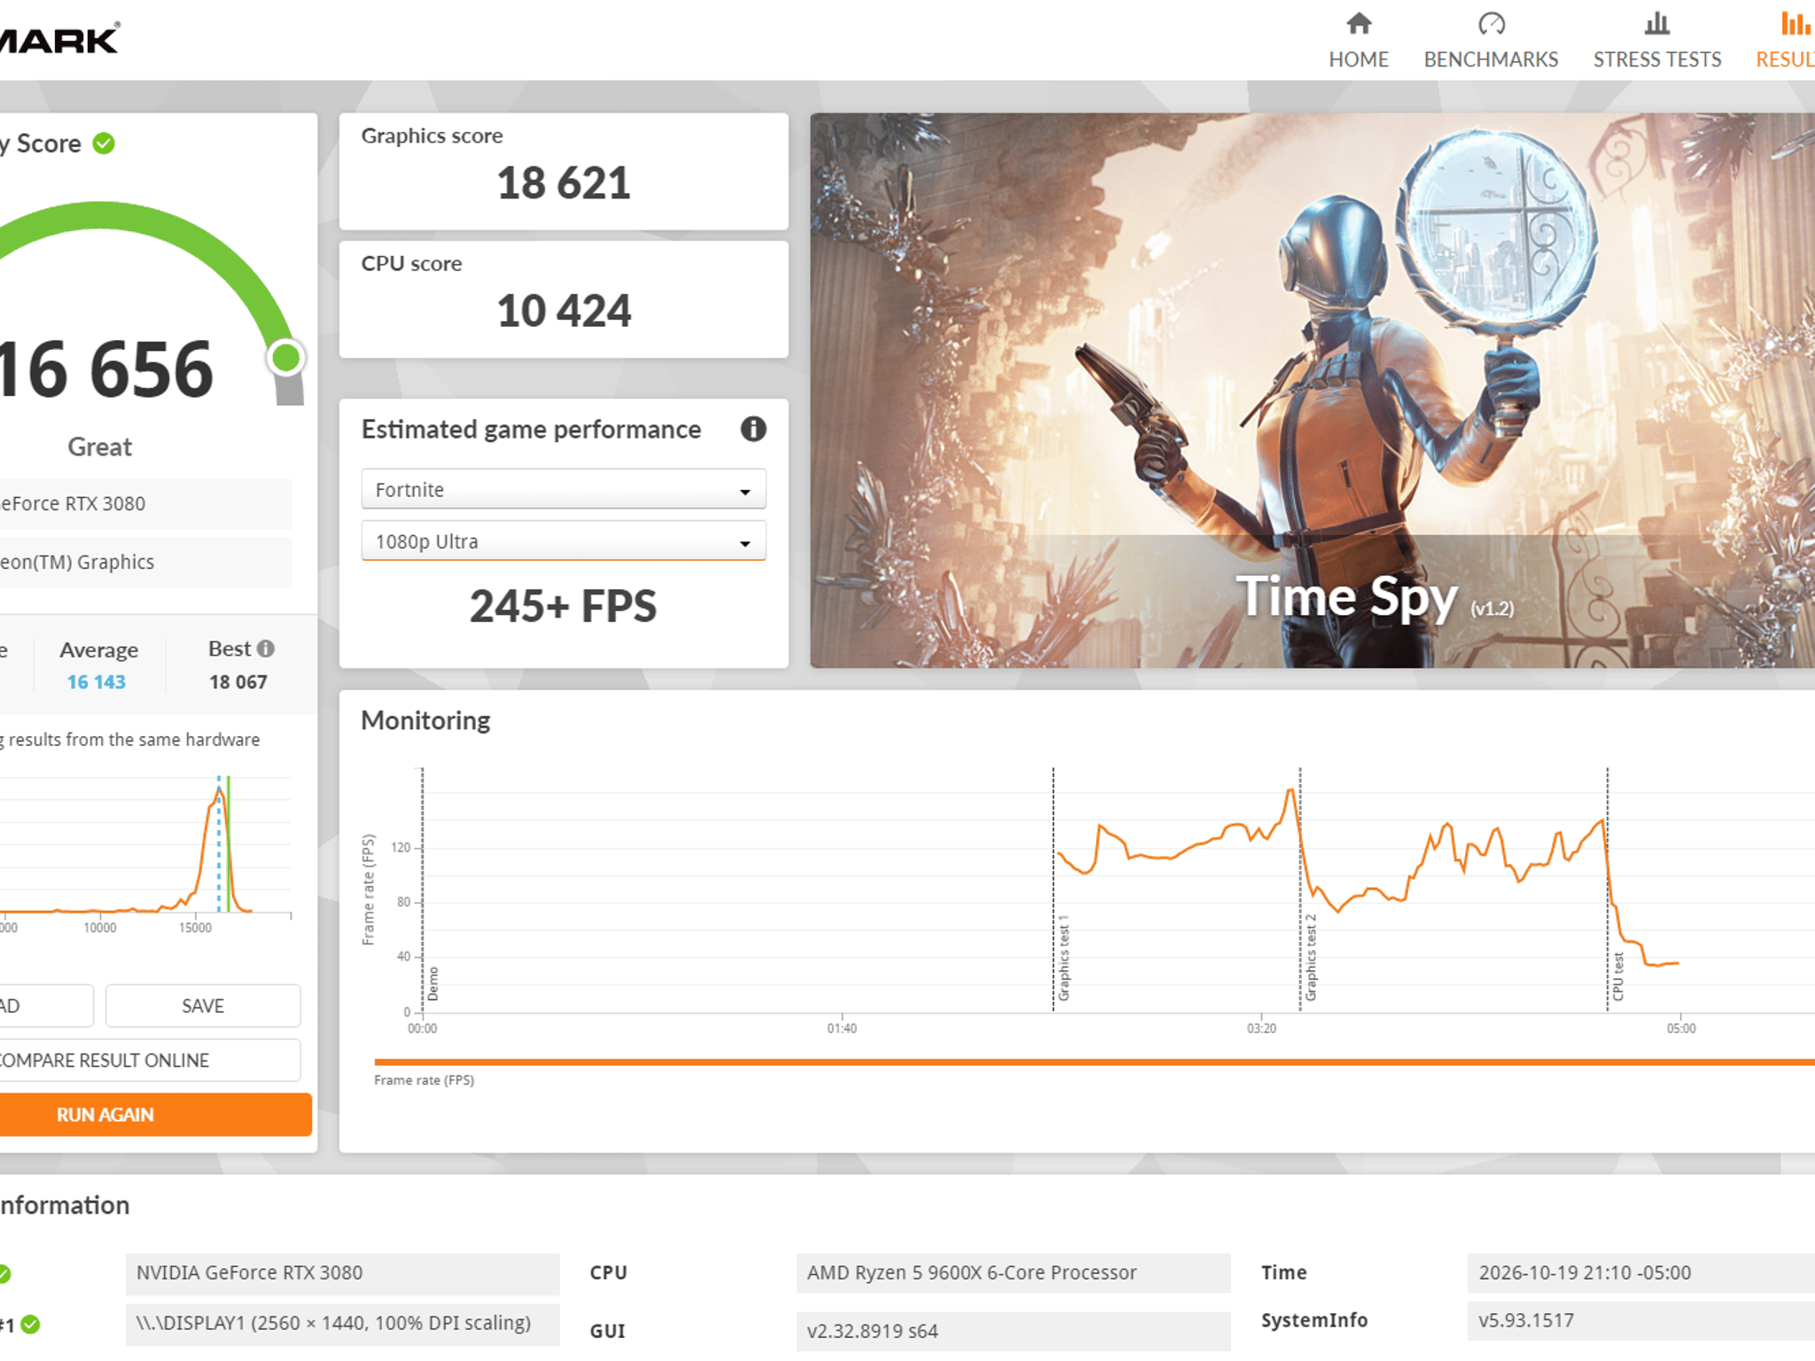Screen dimensions: 1815x1361
Task: Click the green score gauge knob
Action: pos(285,358)
